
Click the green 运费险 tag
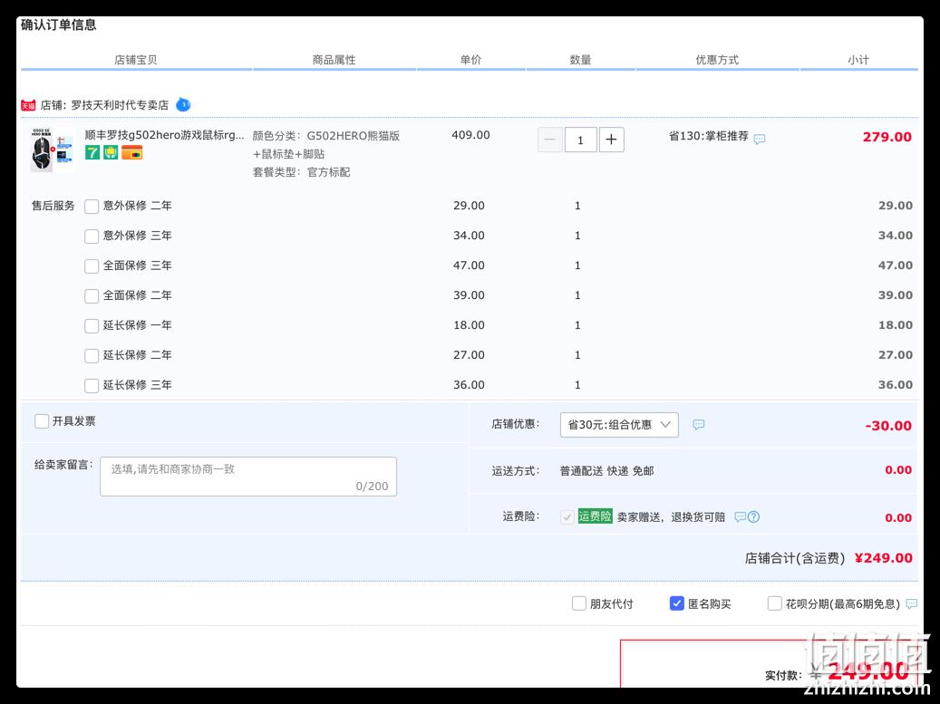click(x=595, y=516)
